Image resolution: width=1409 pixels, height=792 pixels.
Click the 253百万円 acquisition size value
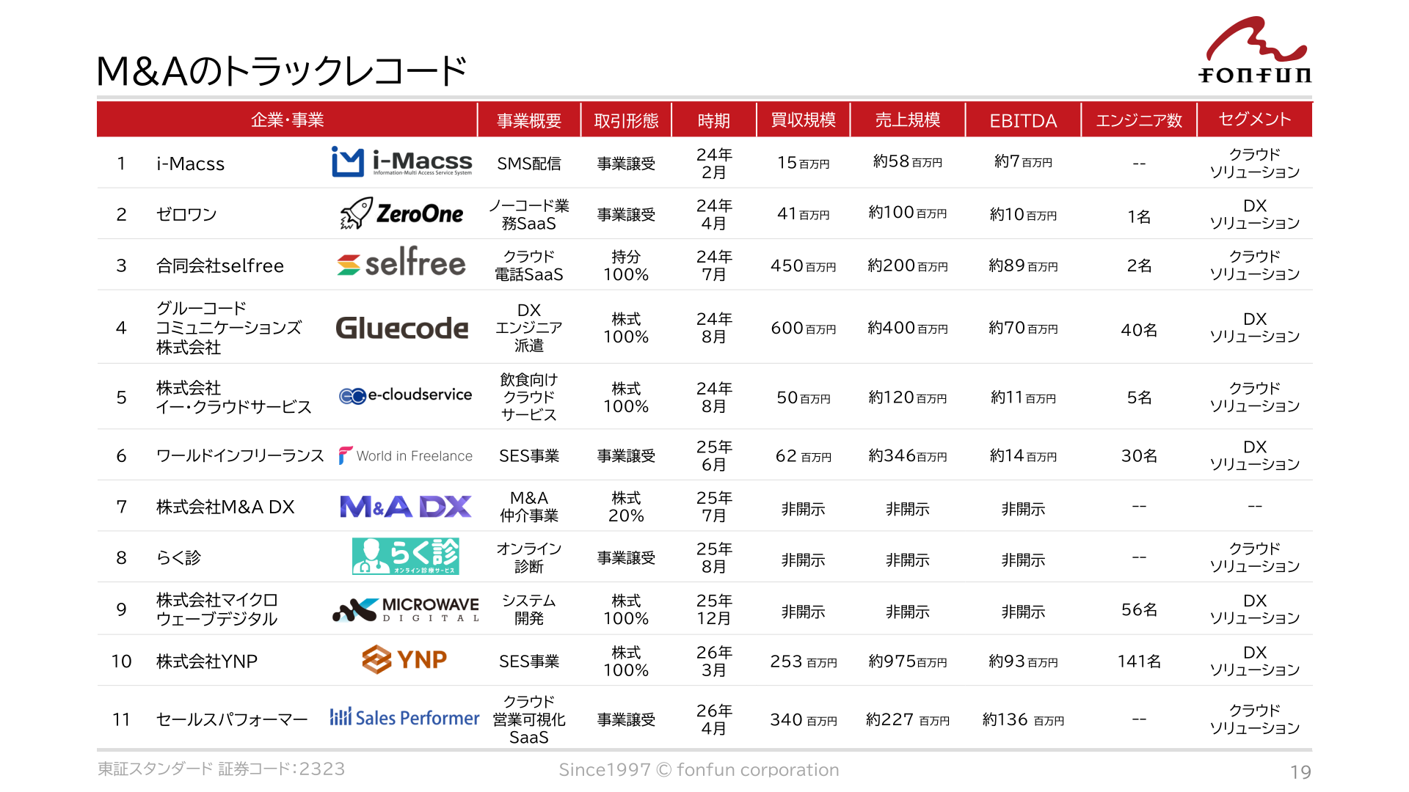(804, 661)
